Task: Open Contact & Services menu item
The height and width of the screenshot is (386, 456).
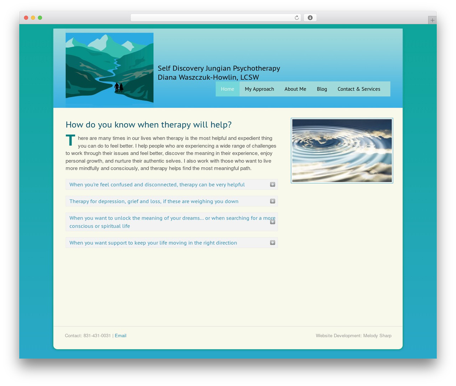Action: pyautogui.click(x=359, y=89)
